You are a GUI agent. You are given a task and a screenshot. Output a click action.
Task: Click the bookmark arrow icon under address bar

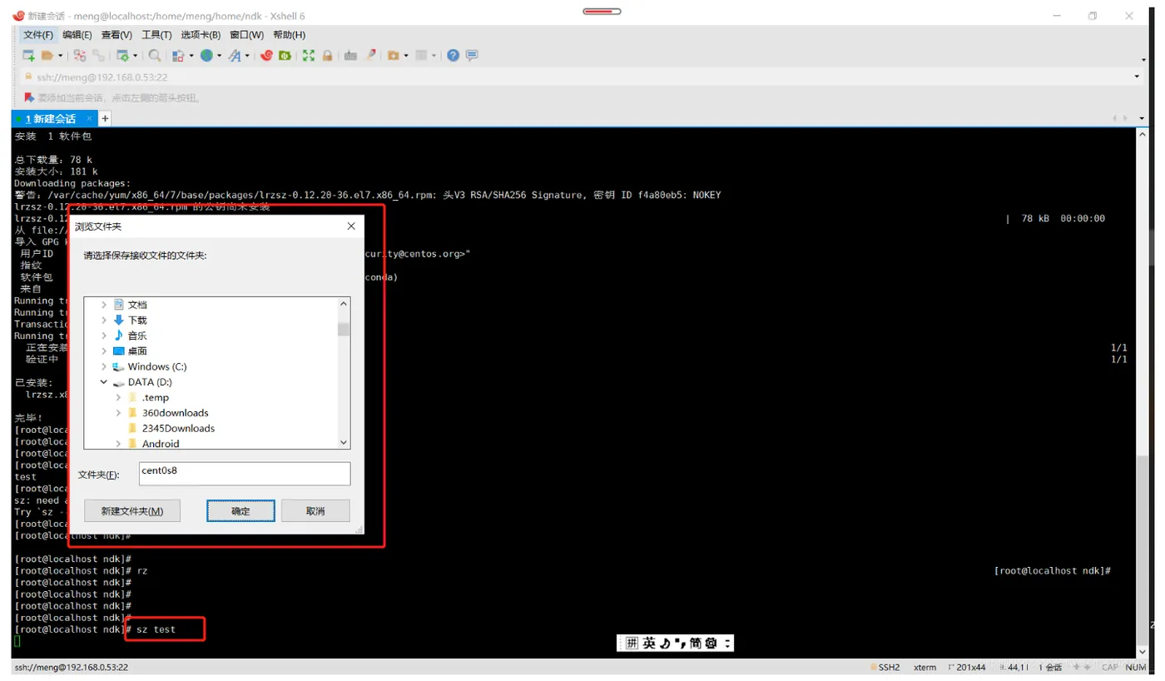pos(28,97)
